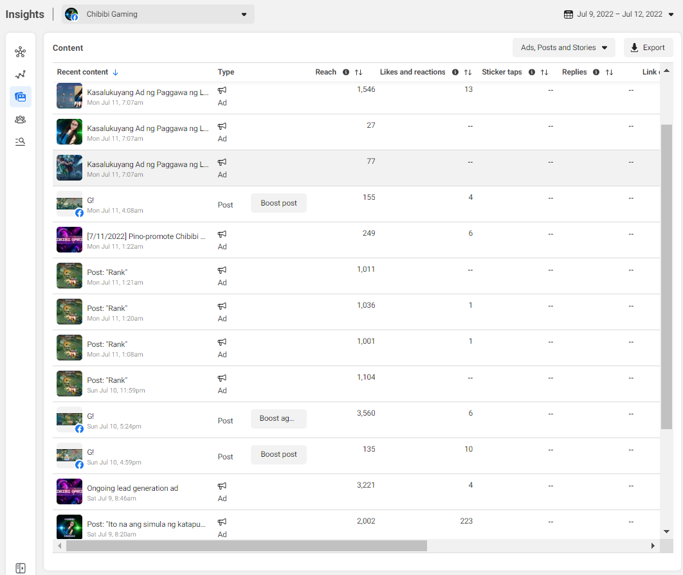Click the Reach info icon
The width and height of the screenshot is (683, 575).
346,72
